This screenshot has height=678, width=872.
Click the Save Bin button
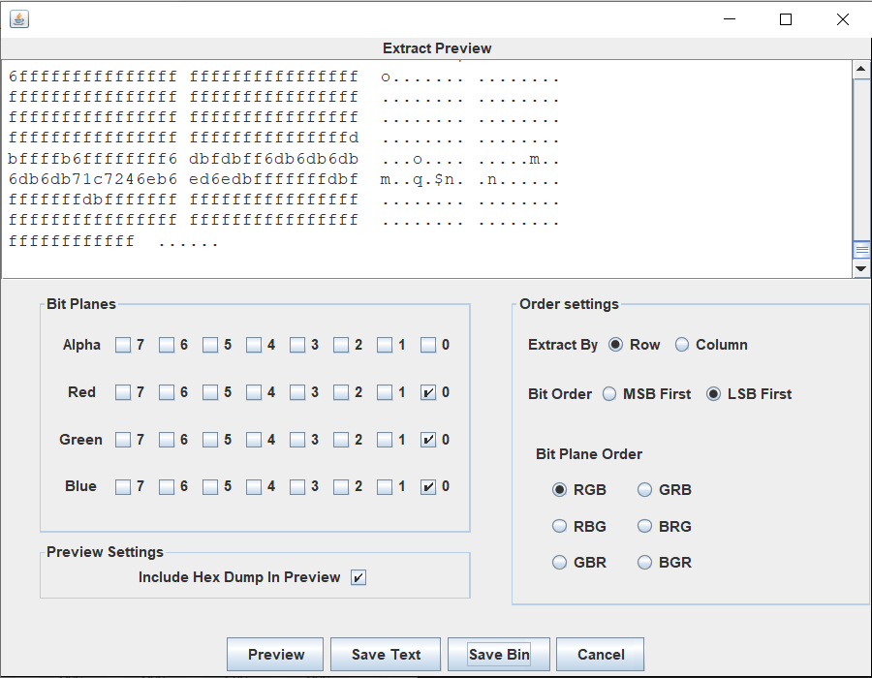499,654
